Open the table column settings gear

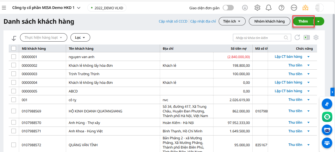coord(316,38)
